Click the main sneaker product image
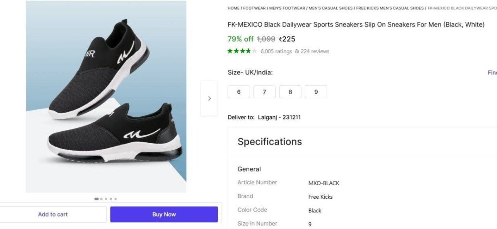This screenshot has height=229, width=497. 106,96
